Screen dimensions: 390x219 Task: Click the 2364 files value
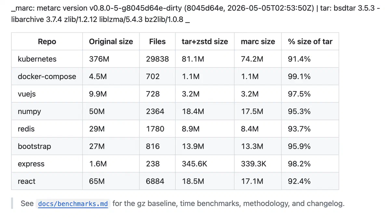155,111
